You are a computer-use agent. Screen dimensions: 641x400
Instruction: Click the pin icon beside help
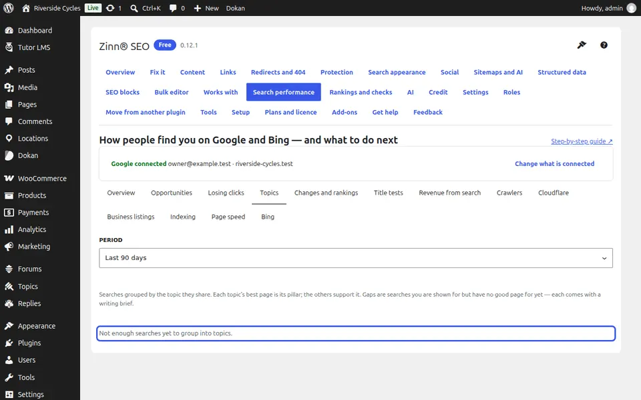(x=582, y=45)
